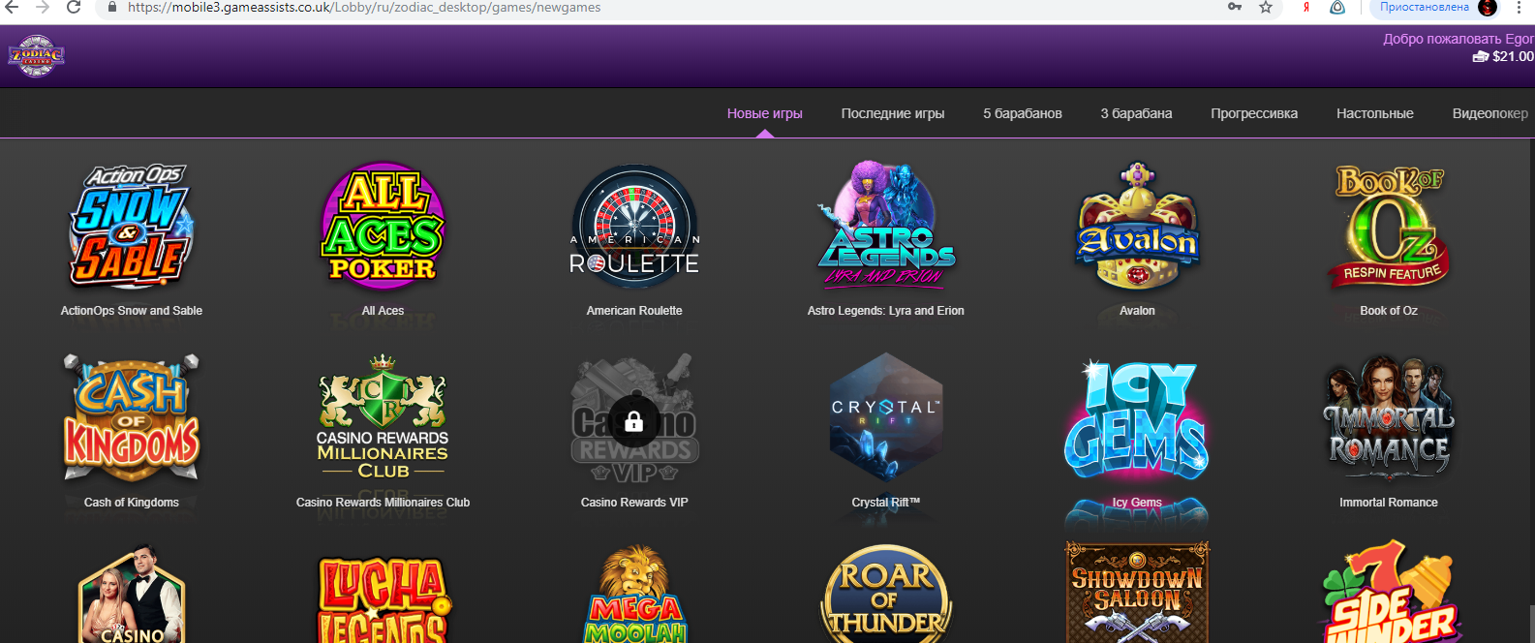The width and height of the screenshot is (1535, 643).
Task: Click the 'Astro Legends: Lyra and Erion' caption
Action: 886,311
